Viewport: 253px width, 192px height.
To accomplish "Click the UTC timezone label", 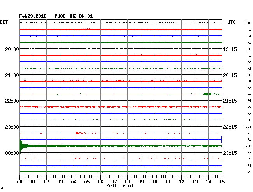I will coord(231,22).
